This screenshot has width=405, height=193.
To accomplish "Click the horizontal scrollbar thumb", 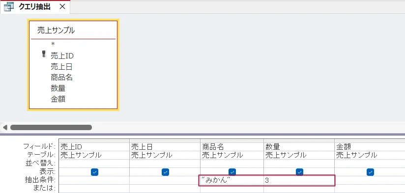I will point(51,128).
